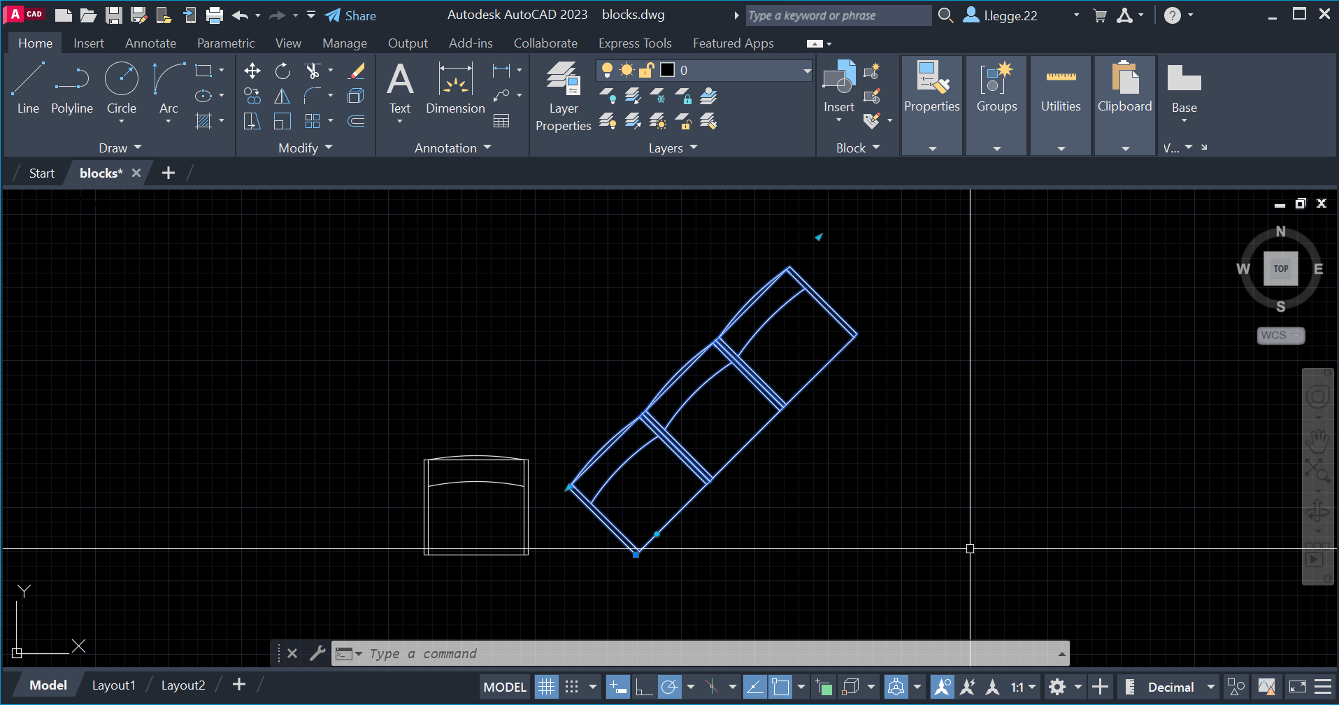Screen dimensions: 1339x705
Task: Expand the Modify panel
Action: pos(306,148)
